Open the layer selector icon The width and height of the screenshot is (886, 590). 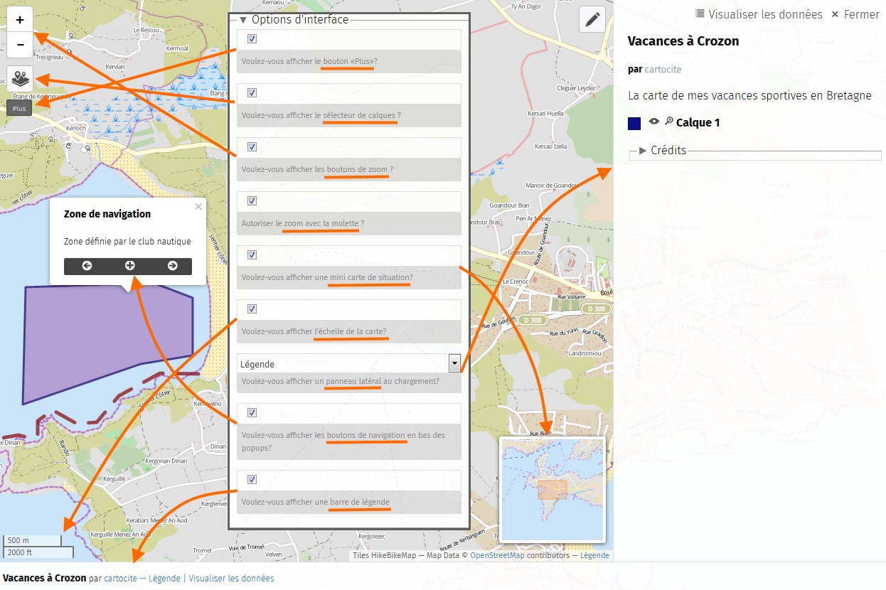(20, 78)
